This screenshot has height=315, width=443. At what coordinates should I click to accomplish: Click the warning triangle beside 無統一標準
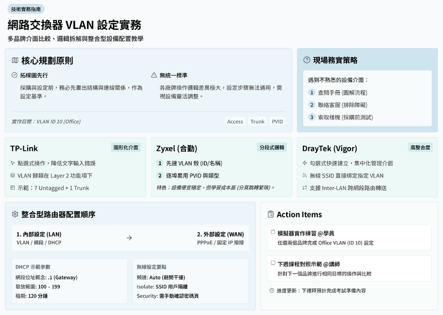[154, 75]
